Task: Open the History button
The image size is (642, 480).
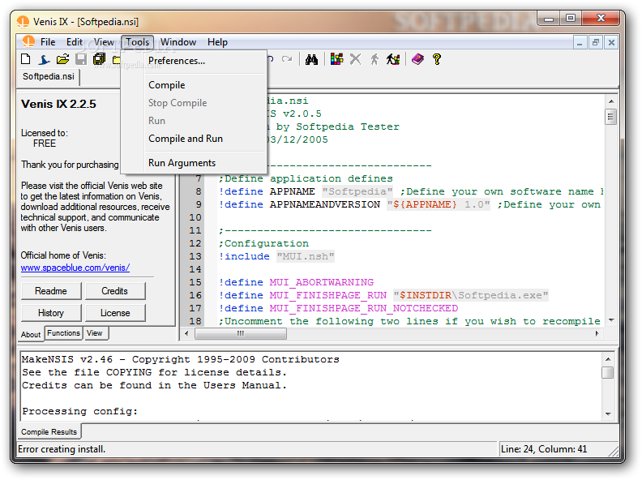Action: tap(51, 313)
